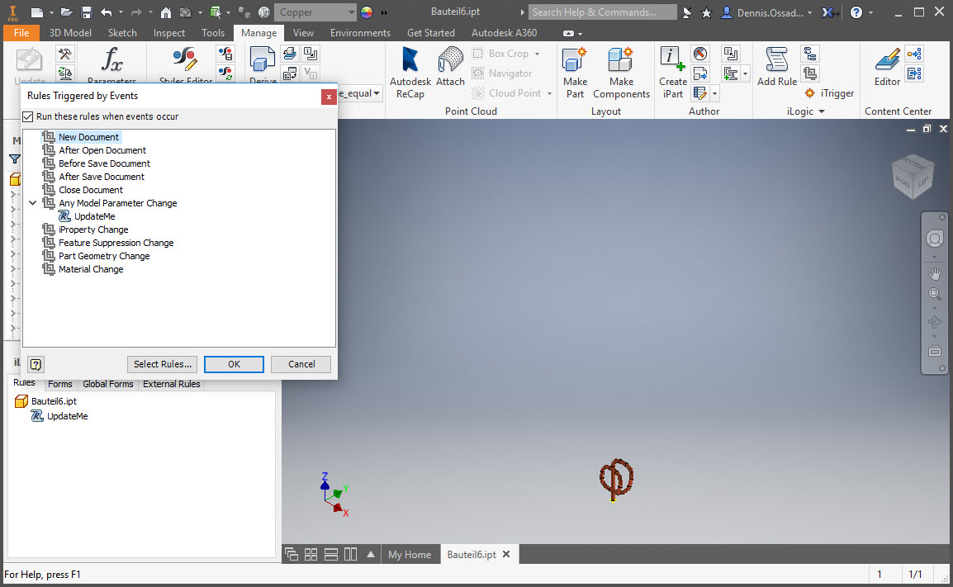The width and height of the screenshot is (953, 587).
Task: Switch to the 3D Model ribbon tab
Action: pyautogui.click(x=70, y=32)
